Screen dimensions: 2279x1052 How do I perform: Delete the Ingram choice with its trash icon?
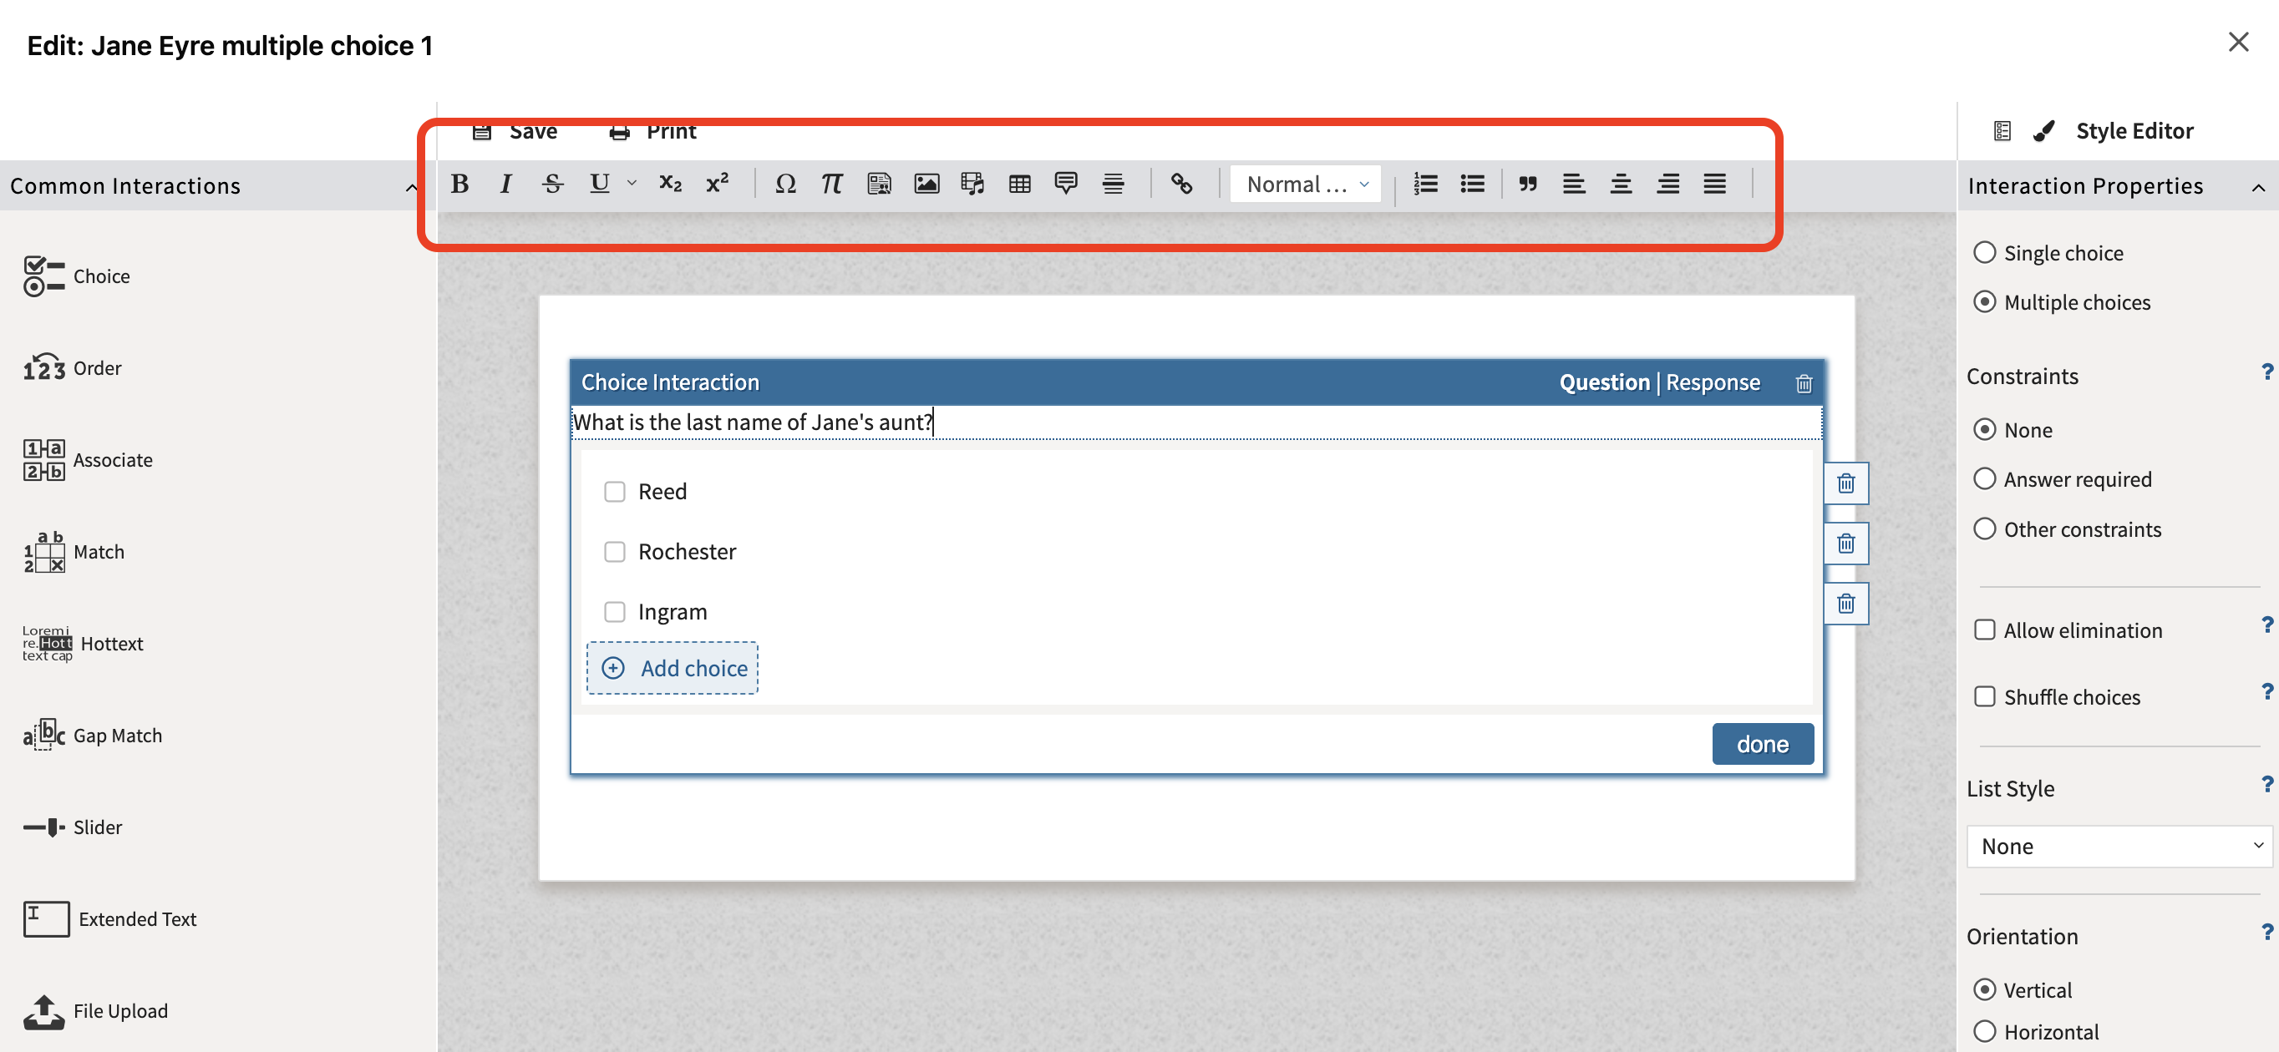(1845, 604)
